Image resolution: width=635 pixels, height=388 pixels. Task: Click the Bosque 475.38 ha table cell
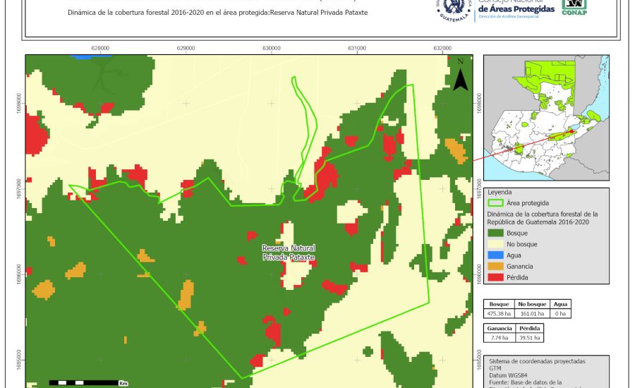point(498,313)
